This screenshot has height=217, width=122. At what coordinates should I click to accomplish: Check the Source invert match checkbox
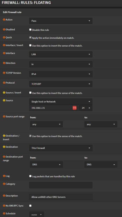click(x=30, y=93)
